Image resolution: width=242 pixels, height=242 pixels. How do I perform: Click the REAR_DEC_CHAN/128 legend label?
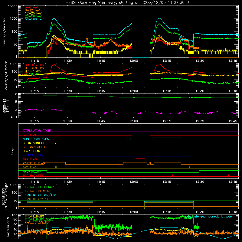[x=40, y=195]
